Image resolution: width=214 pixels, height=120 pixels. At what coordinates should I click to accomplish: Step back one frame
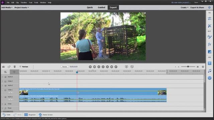99,67
